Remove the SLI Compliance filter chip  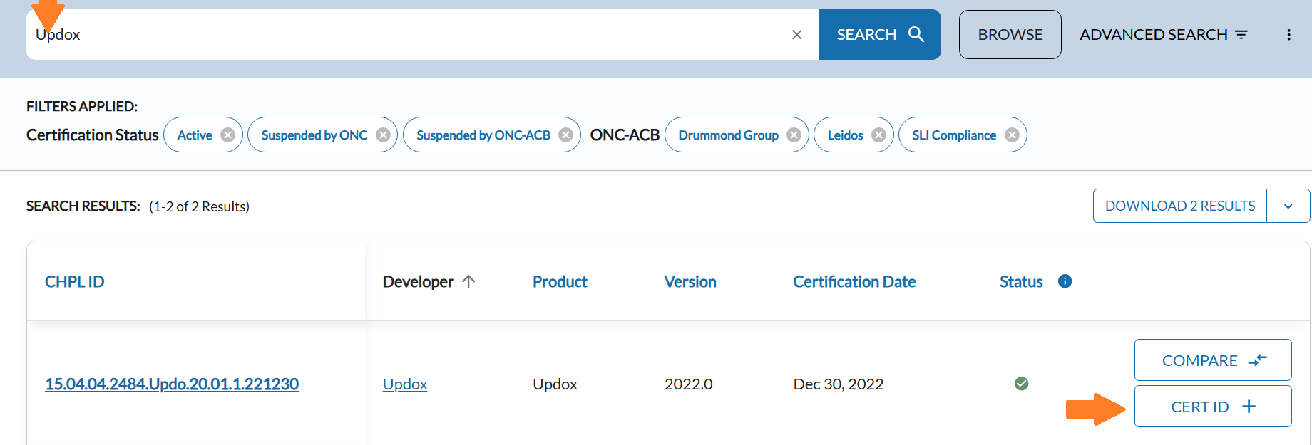point(1012,135)
